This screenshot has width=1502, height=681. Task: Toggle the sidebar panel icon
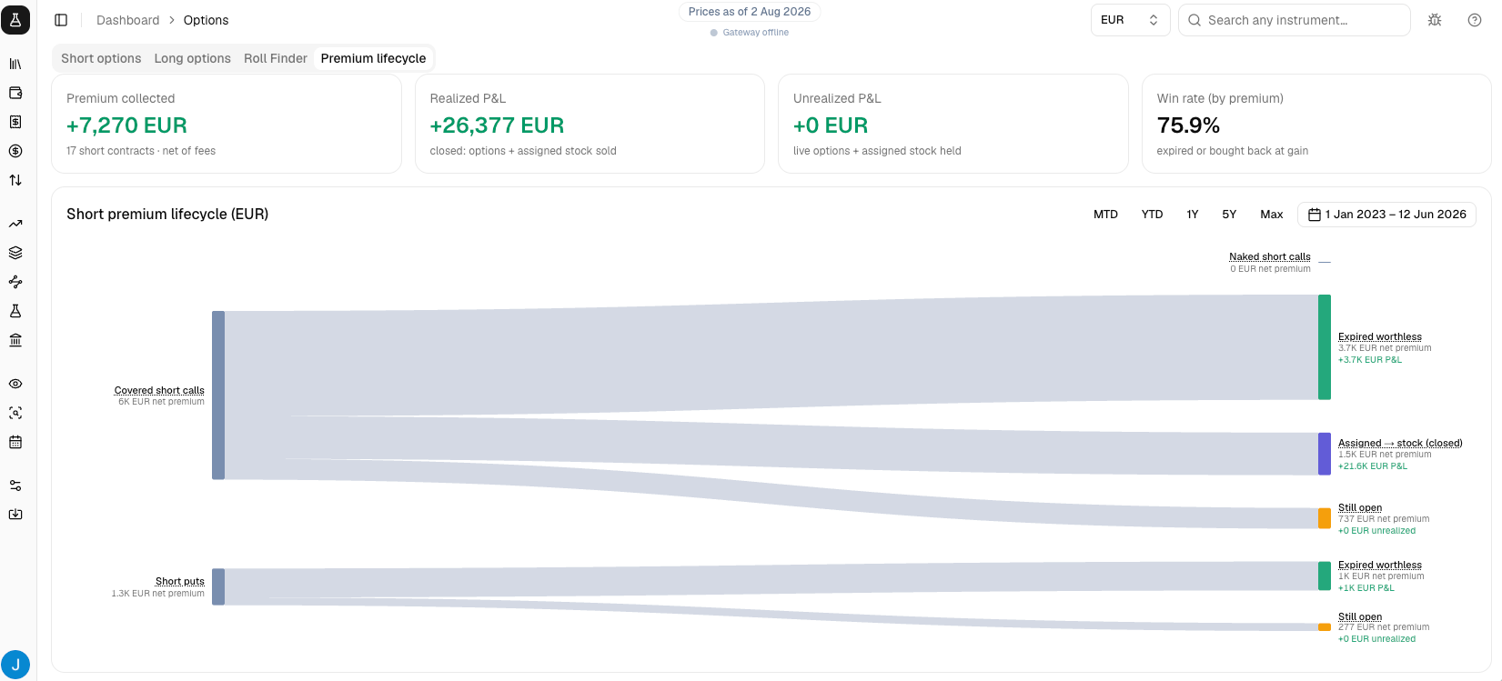(61, 20)
